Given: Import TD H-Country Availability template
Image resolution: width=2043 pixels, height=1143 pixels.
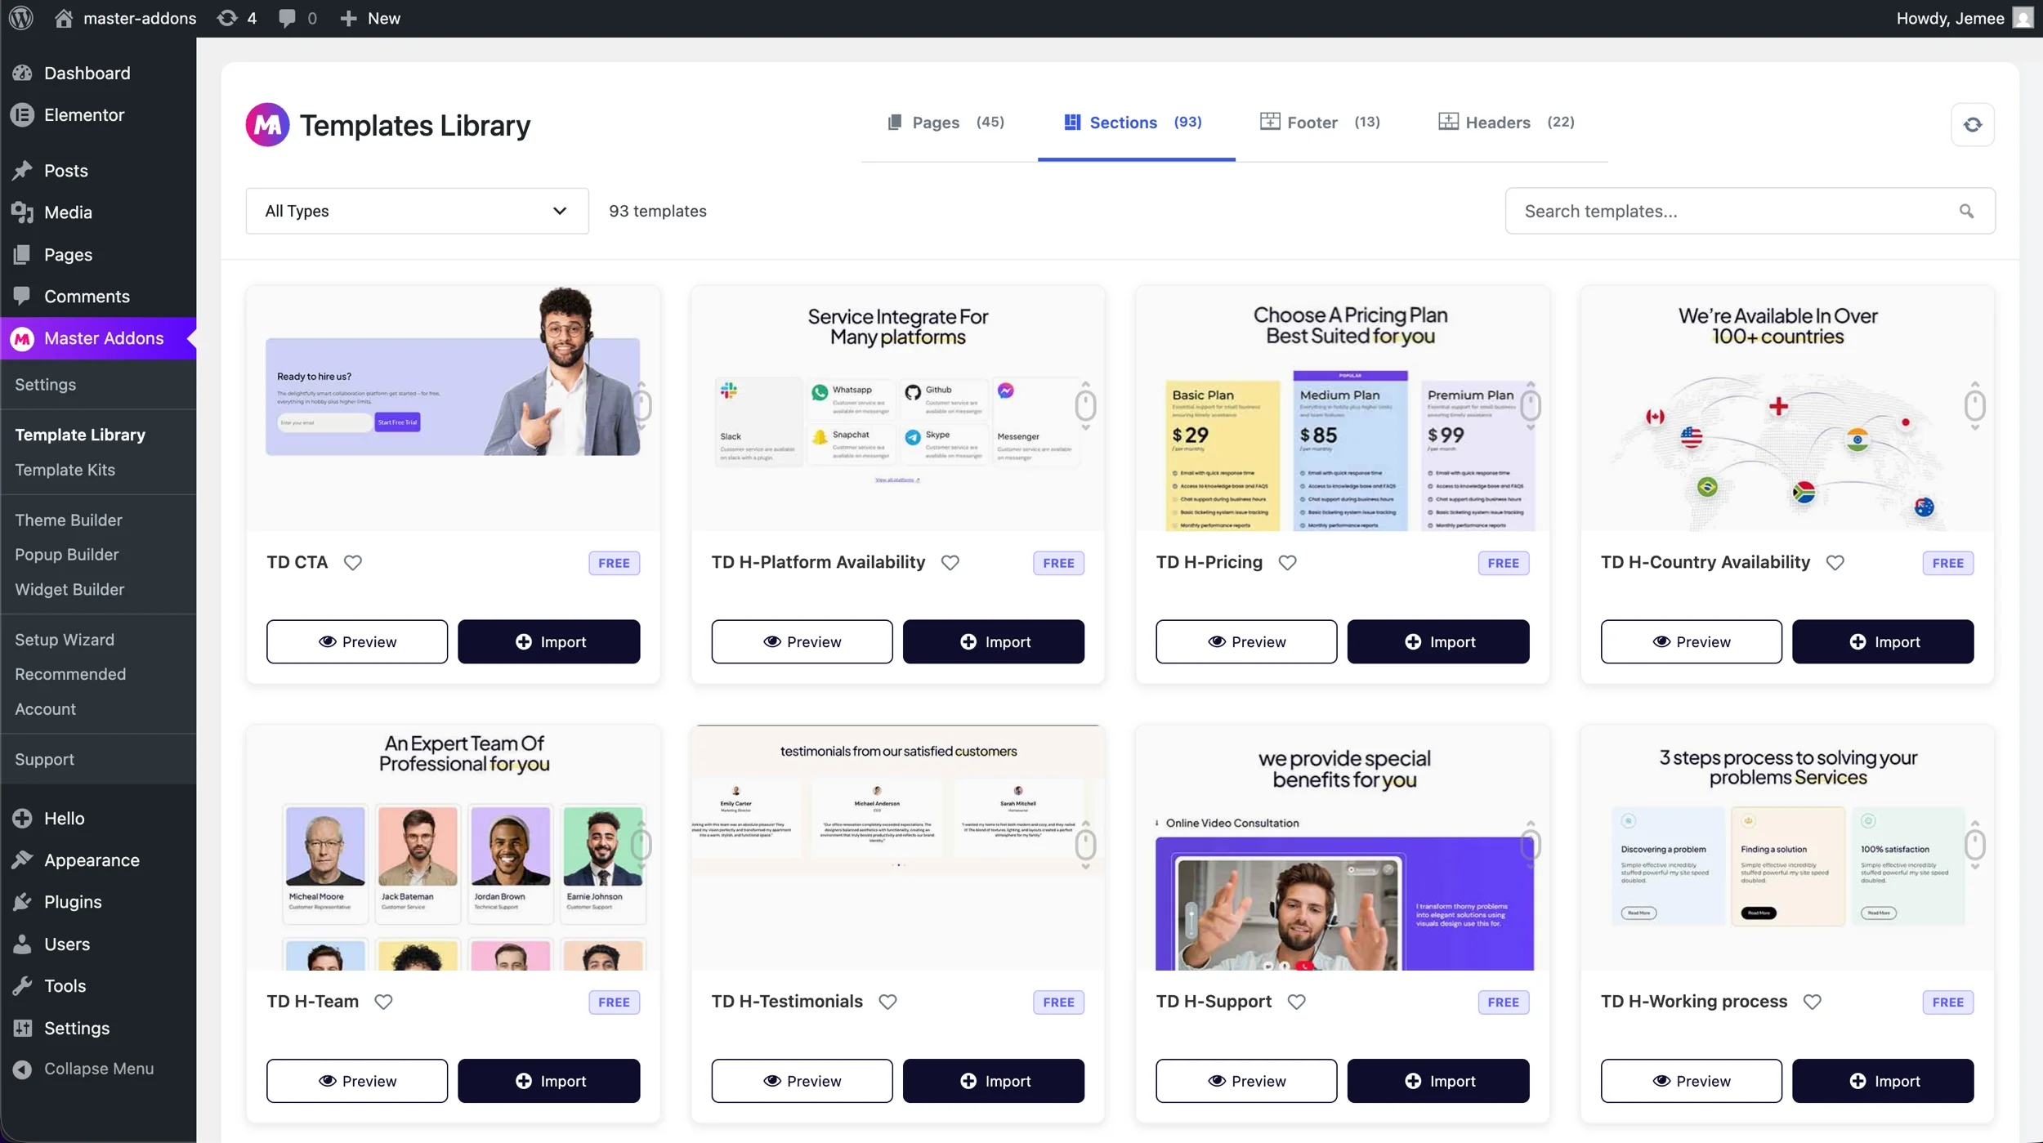Looking at the screenshot, I should [1883, 641].
